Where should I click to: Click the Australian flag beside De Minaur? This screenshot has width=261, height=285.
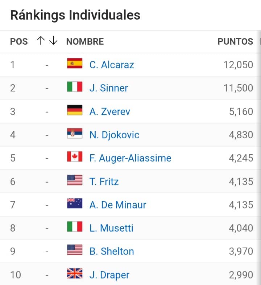coord(75,203)
